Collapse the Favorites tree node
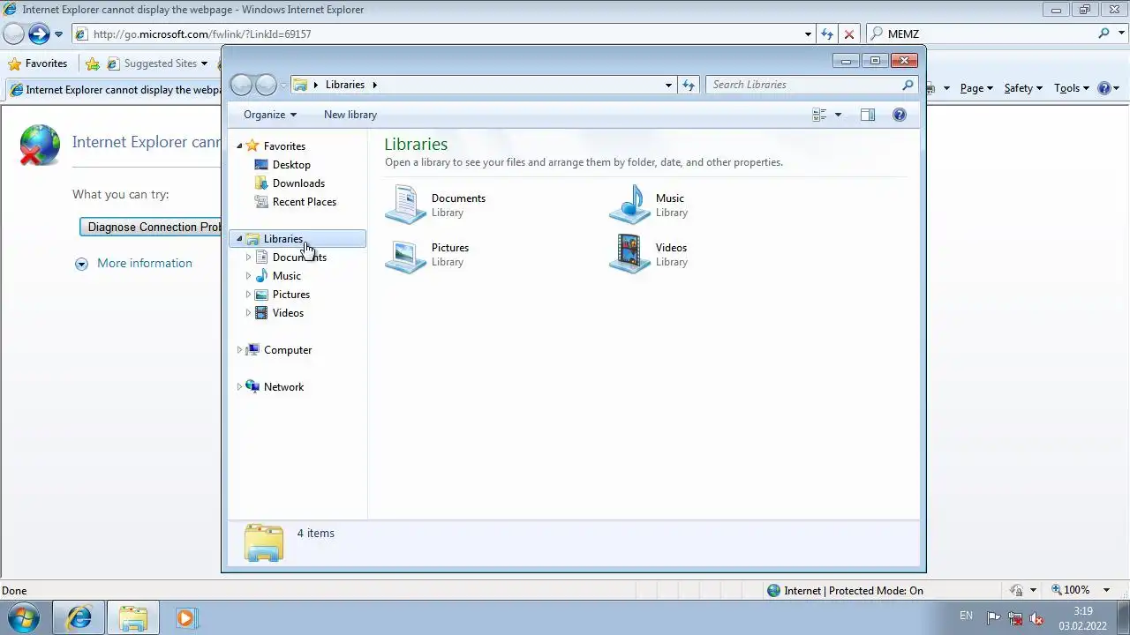The height and width of the screenshot is (635, 1130). click(x=239, y=146)
